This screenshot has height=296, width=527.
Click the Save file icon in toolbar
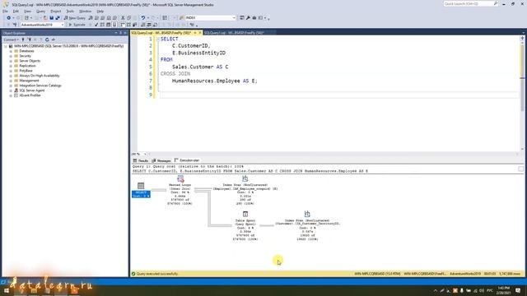pyautogui.click(x=51, y=18)
